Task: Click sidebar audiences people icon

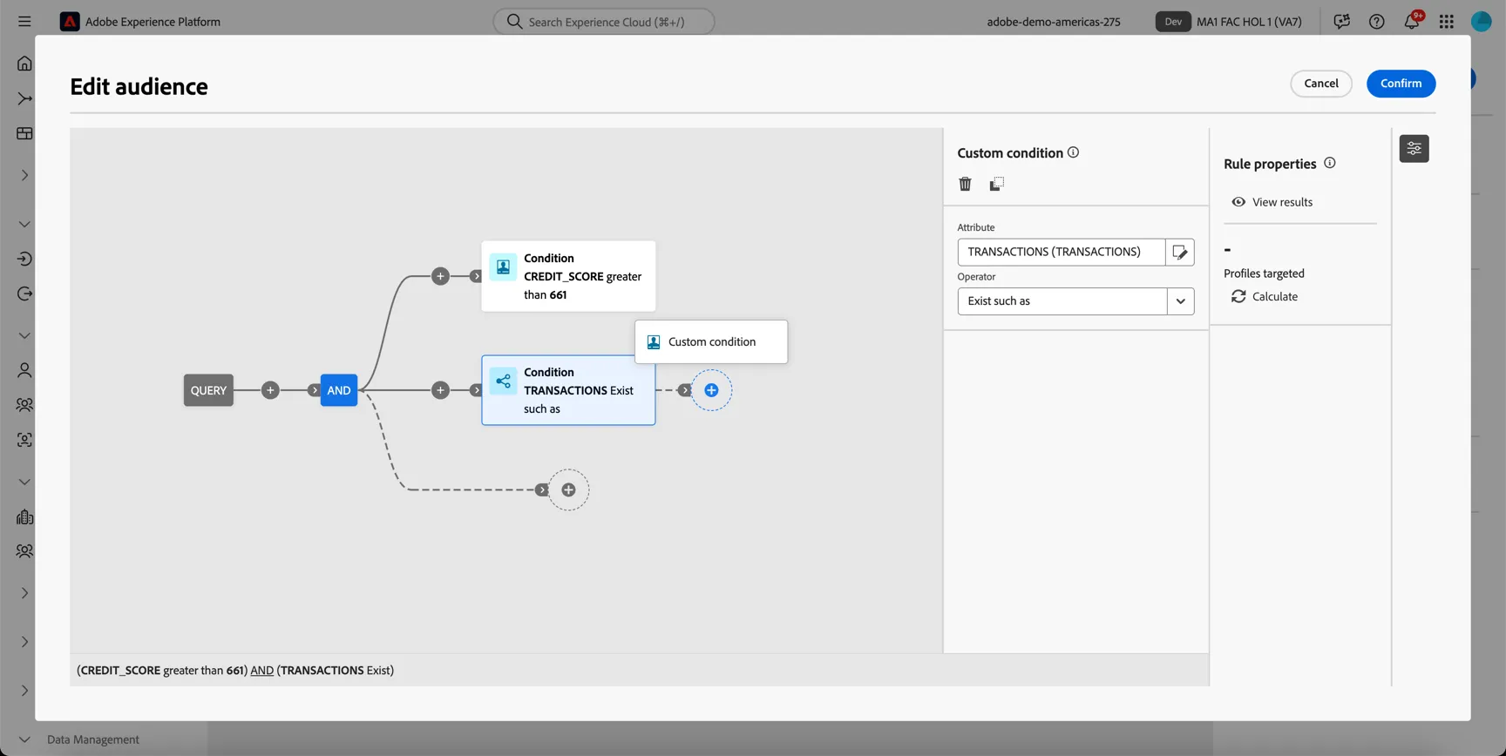Action: tap(24, 405)
